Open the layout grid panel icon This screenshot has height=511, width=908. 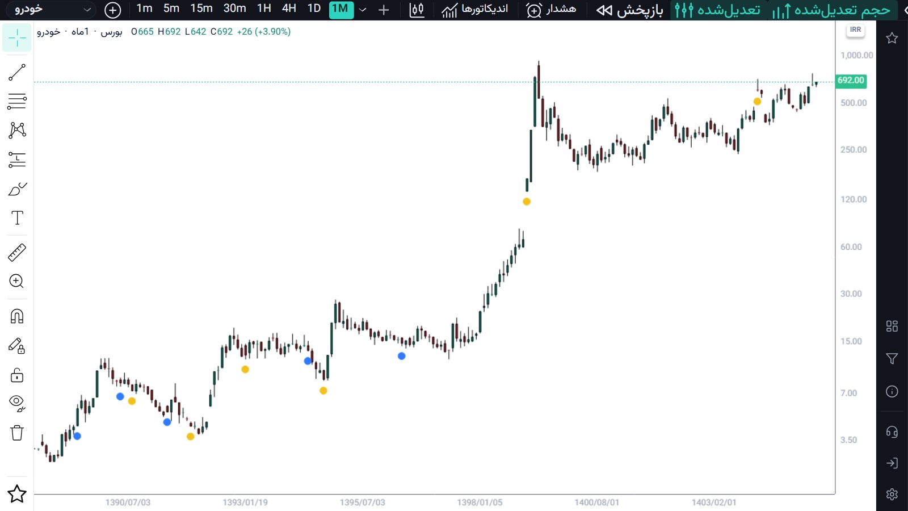(x=892, y=326)
